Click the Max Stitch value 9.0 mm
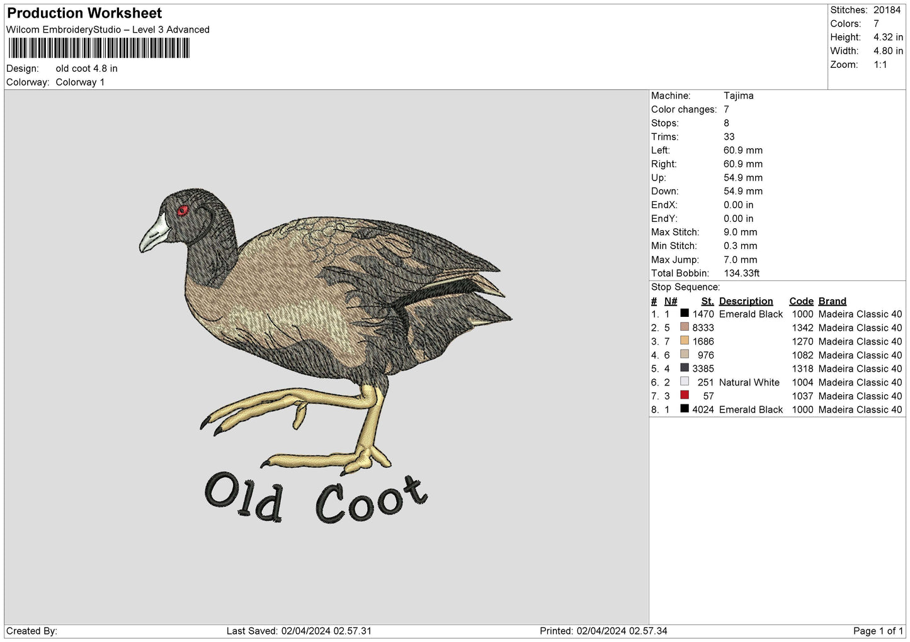 tap(740, 232)
